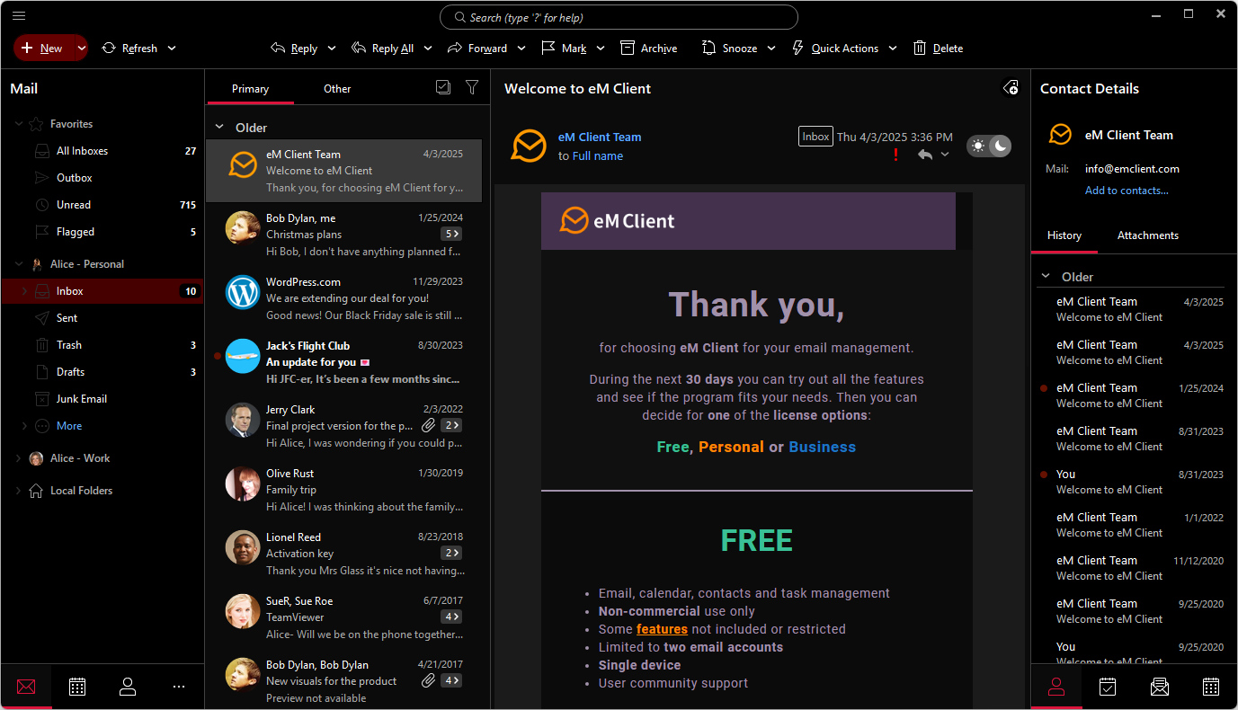Open the Quick Actions dropdown arrow
The height and width of the screenshot is (710, 1238).
893,49
